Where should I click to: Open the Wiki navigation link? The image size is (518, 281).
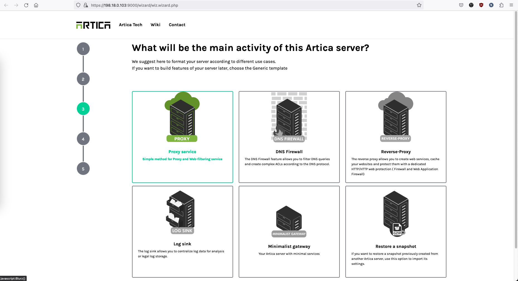point(155,25)
